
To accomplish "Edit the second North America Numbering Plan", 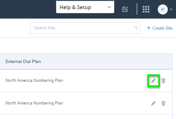I will (x=153, y=103).
